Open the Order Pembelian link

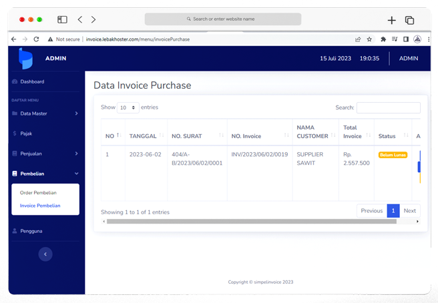click(x=38, y=193)
